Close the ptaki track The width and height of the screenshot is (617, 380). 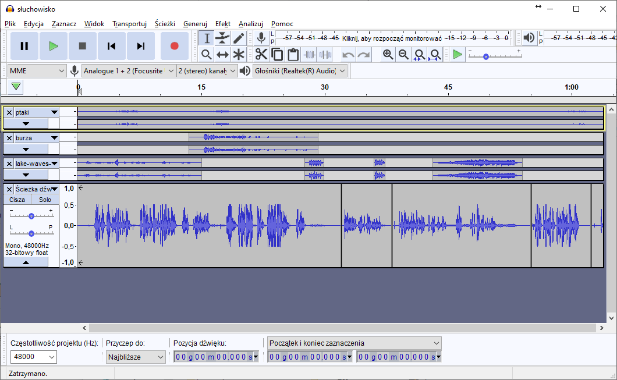coord(9,112)
